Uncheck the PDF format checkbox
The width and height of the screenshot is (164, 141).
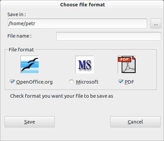click(121, 82)
